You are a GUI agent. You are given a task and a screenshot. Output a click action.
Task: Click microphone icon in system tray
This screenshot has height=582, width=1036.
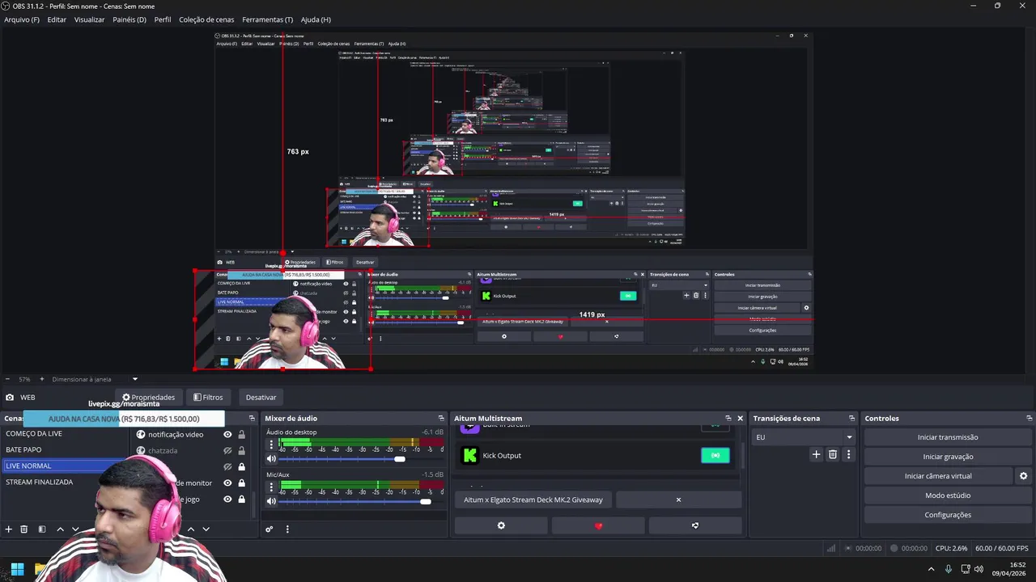click(949, 569)
